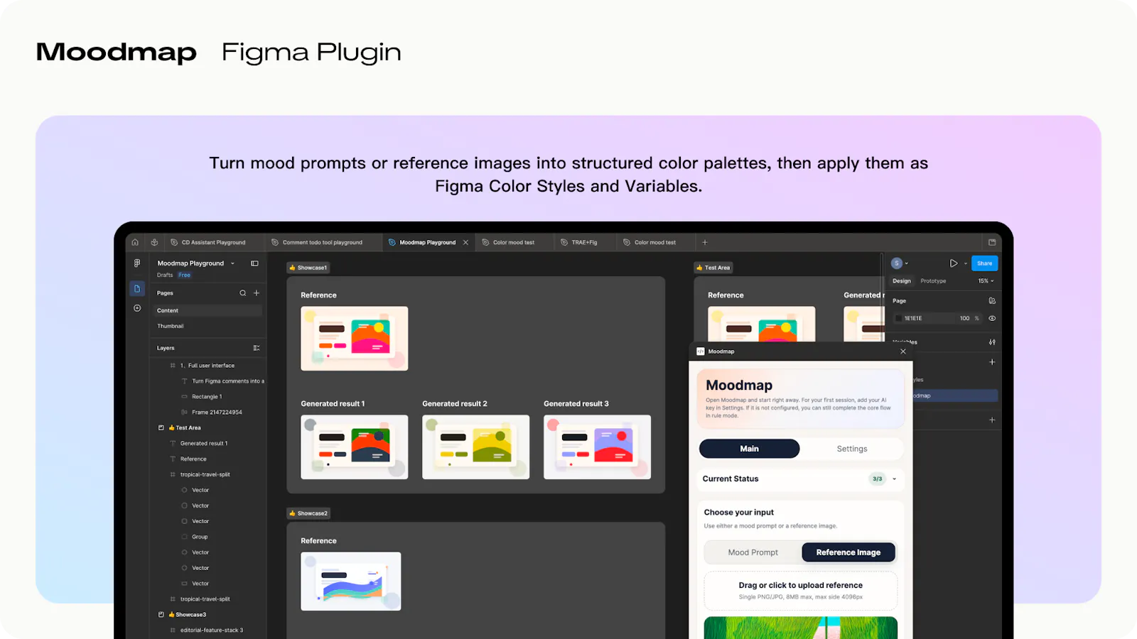Select Reference Image input mode
The height and width of the screenshot is (639, 1137).
[848, 552]
